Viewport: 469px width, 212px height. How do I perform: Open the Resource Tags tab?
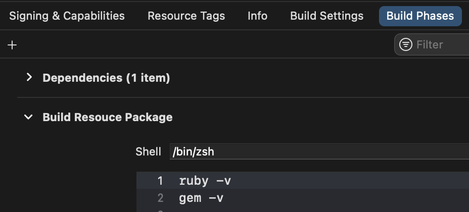pyautogui.click(x=186, y=16)
